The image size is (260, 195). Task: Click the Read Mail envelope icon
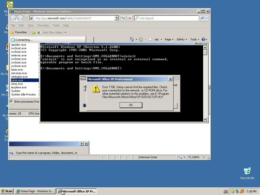point(151,39)
